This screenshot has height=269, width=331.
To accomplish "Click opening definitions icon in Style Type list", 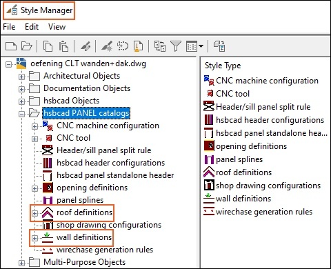I will coord(209,146).
